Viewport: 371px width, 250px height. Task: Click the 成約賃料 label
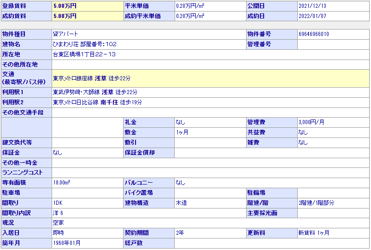pyautogui.click(x=14, y=16)
